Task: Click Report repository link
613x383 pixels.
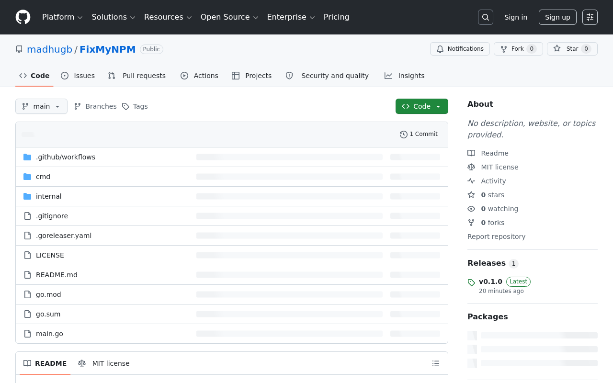Action: 496,237
